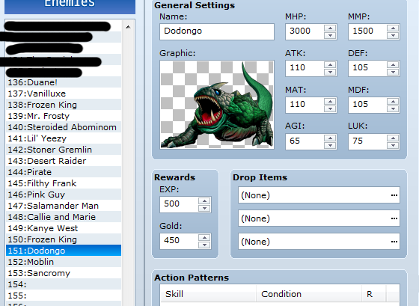The image size is (419, 306).
Task: Increase the MAT value with up arrow
Action: (x=330, y=102)
